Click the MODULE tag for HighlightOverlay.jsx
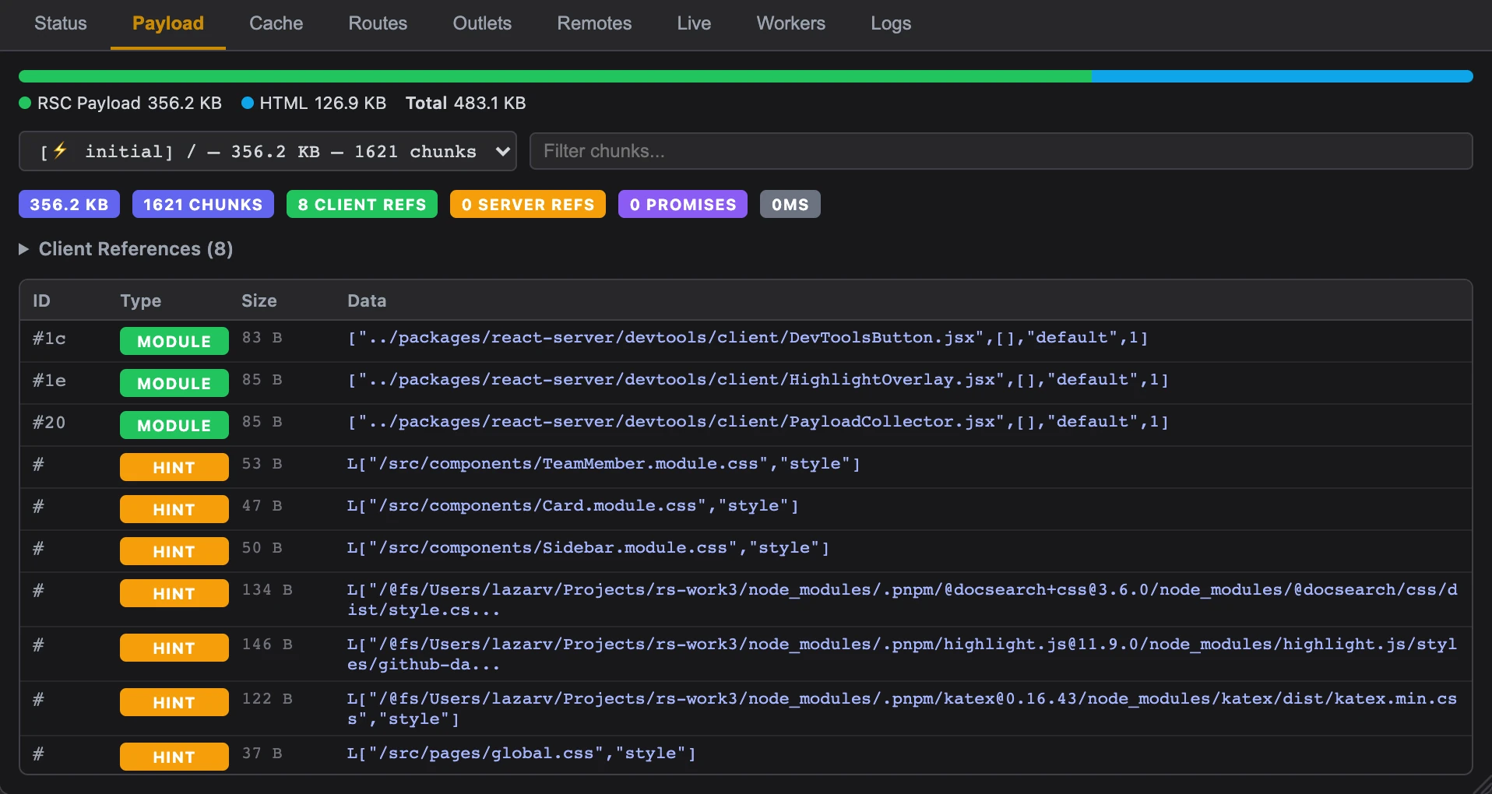The height and width of the screenshot is (794, 1492). (x=174, y=383)
